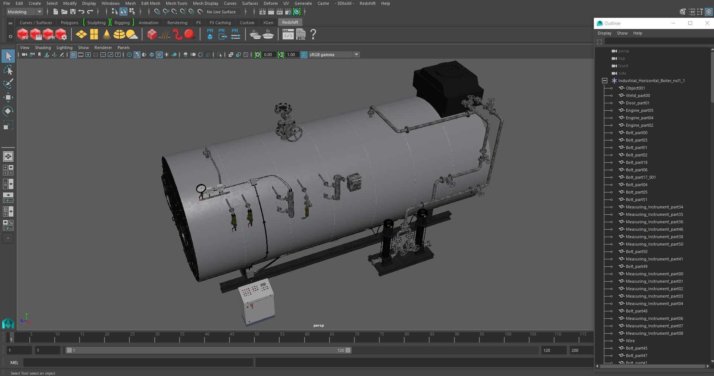Screen dimensions: 714x376
Task: Click the MEL command language label
Action: click(x=14, y=363)
